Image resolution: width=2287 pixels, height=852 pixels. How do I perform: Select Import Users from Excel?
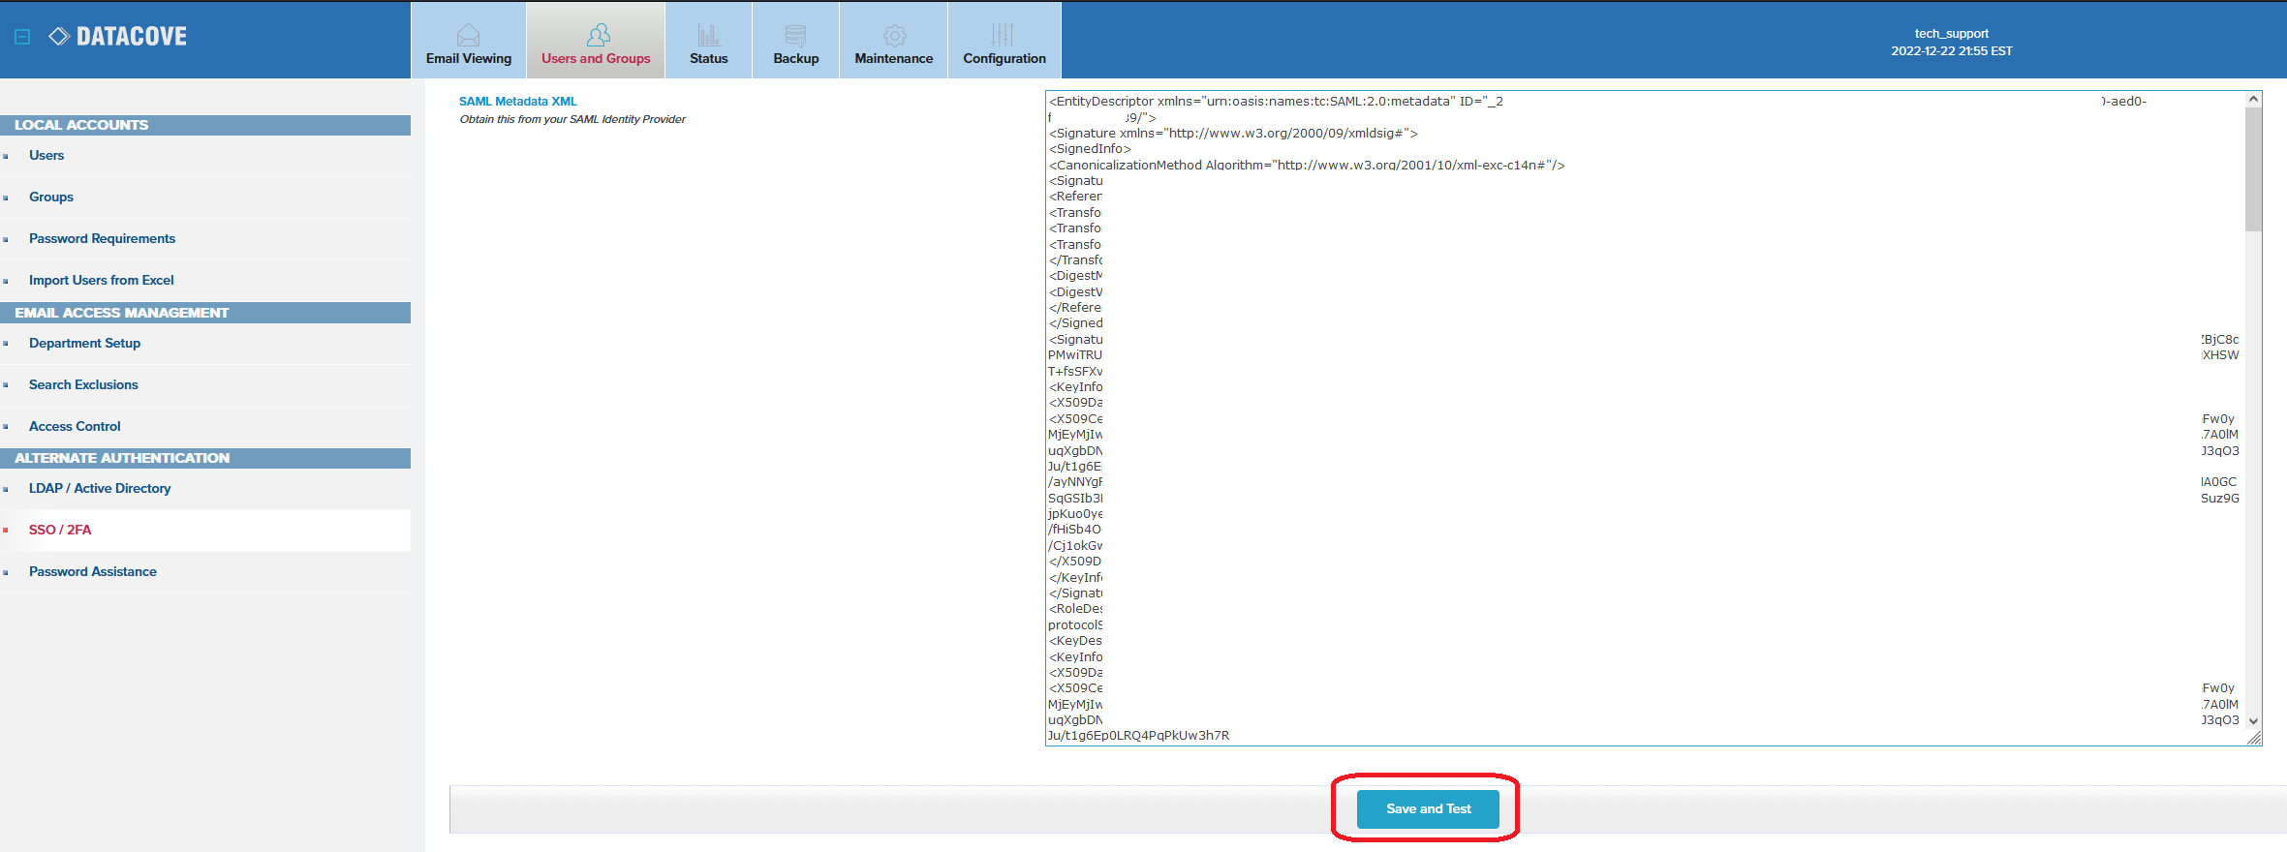click(x=102, y=281)
